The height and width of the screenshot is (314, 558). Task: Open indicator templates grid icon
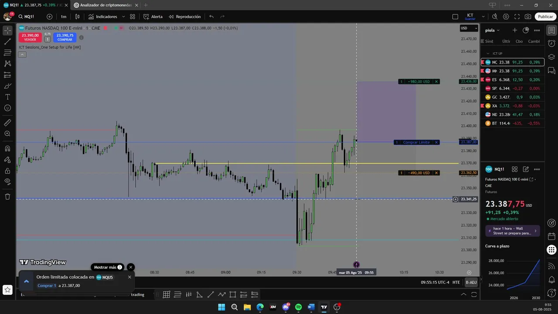133,17
